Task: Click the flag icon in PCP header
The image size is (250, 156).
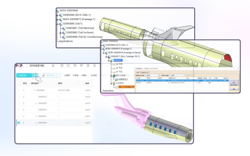Action: pos(81,65)
